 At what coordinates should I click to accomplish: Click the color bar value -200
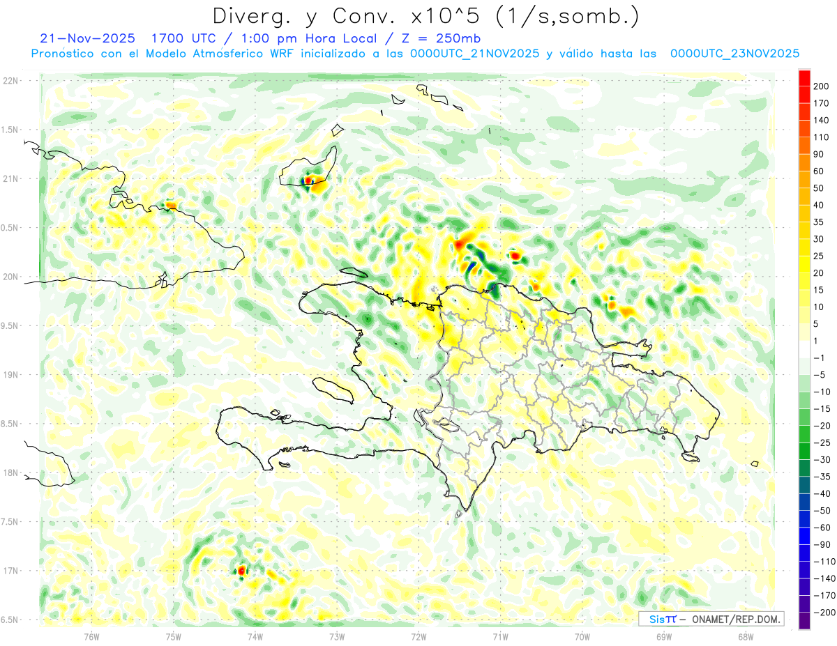coord(826,612)
